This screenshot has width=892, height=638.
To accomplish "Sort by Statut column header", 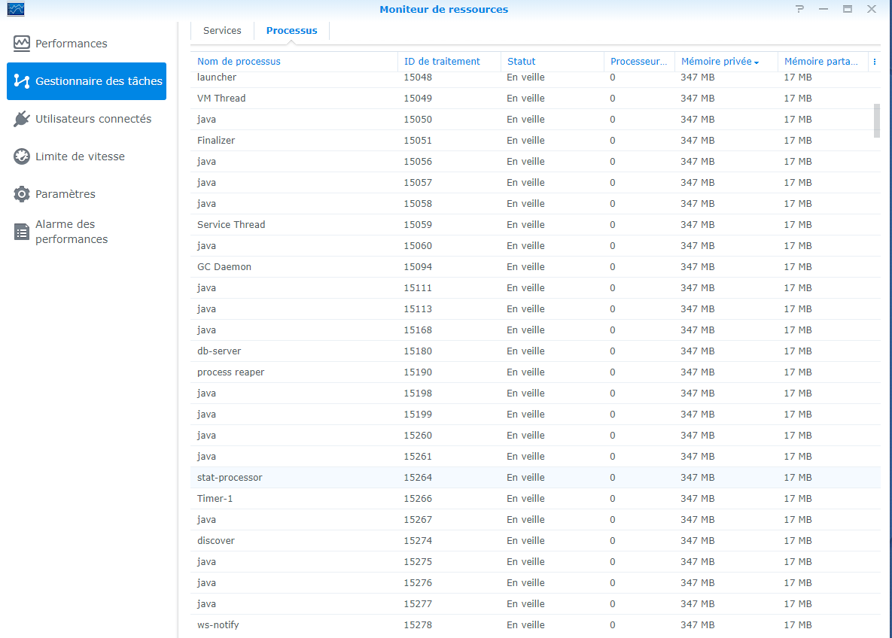I will coord(522,62).
